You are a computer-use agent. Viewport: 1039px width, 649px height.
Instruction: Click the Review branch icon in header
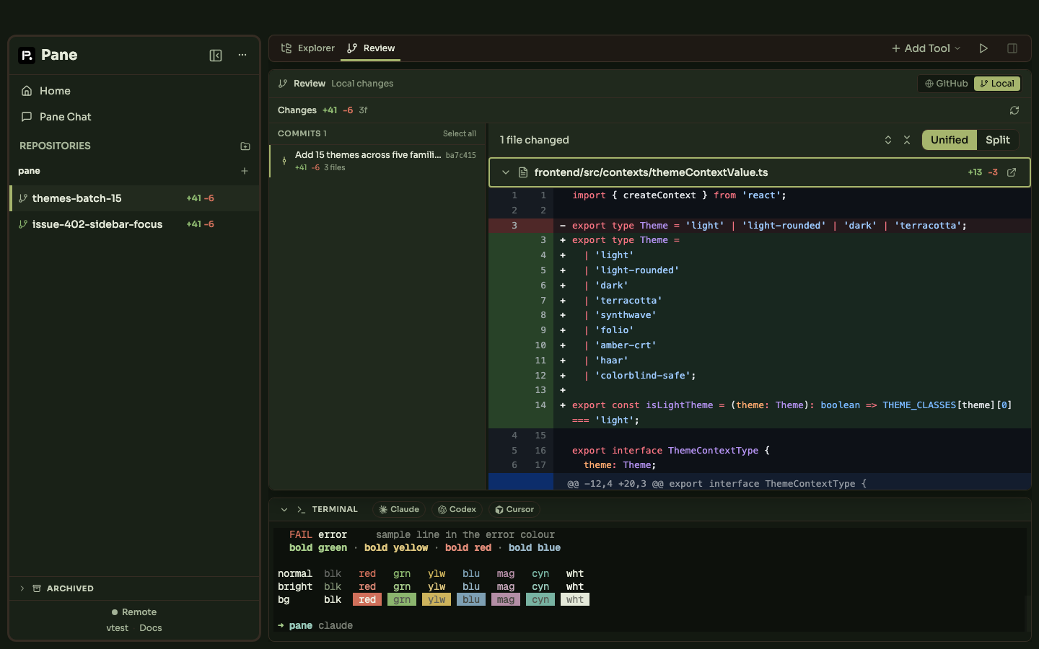tap(283, 84)
